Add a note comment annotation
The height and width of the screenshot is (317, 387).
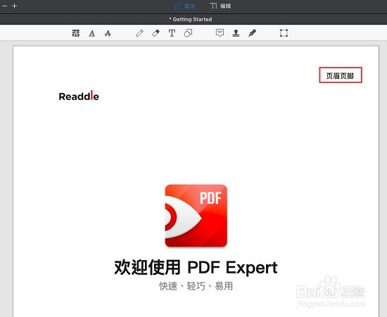[x=220, y=33]
